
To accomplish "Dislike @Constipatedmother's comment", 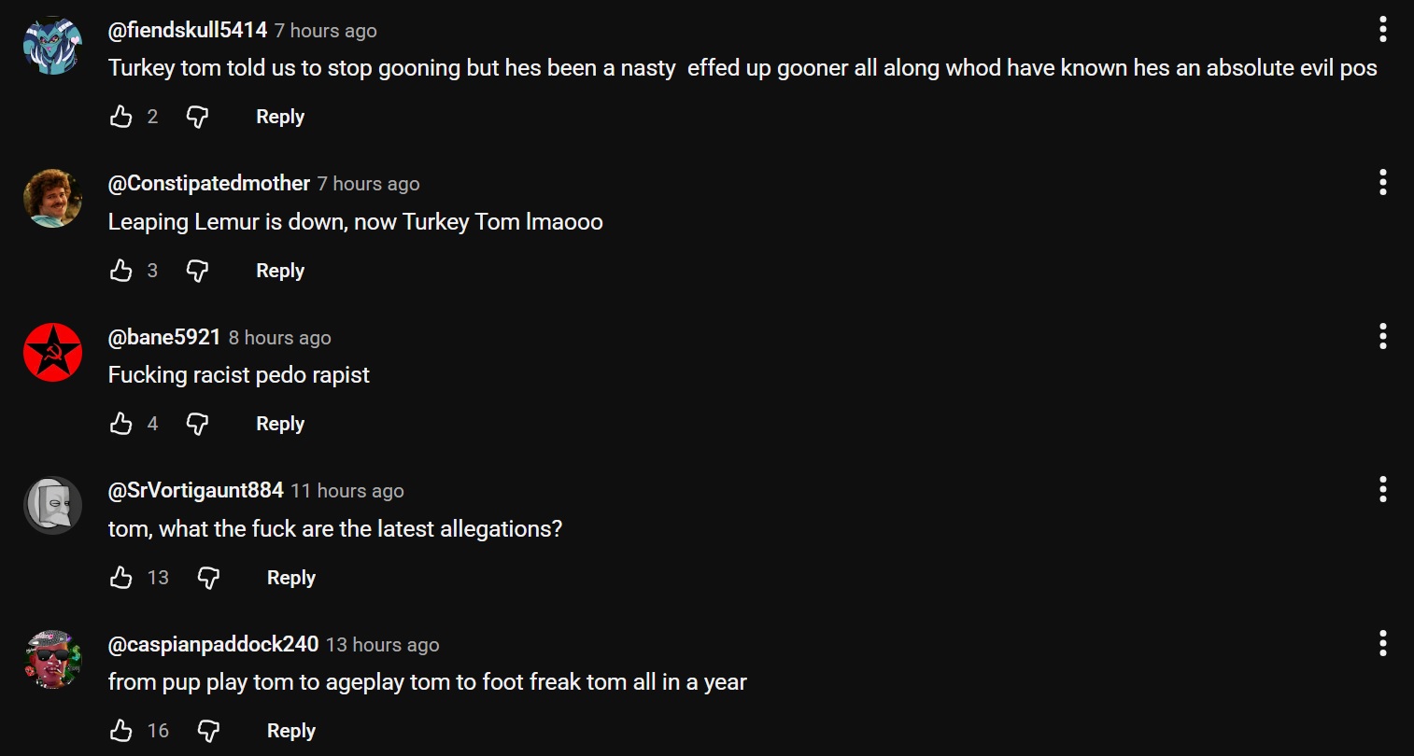I will click(197, 270).
